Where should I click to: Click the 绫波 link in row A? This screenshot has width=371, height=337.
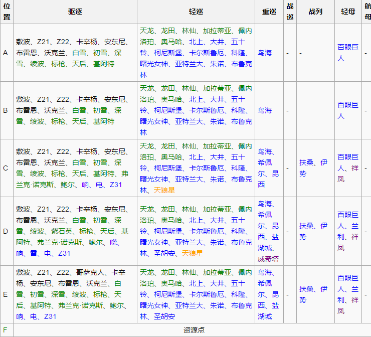click(x=37, y=64)
